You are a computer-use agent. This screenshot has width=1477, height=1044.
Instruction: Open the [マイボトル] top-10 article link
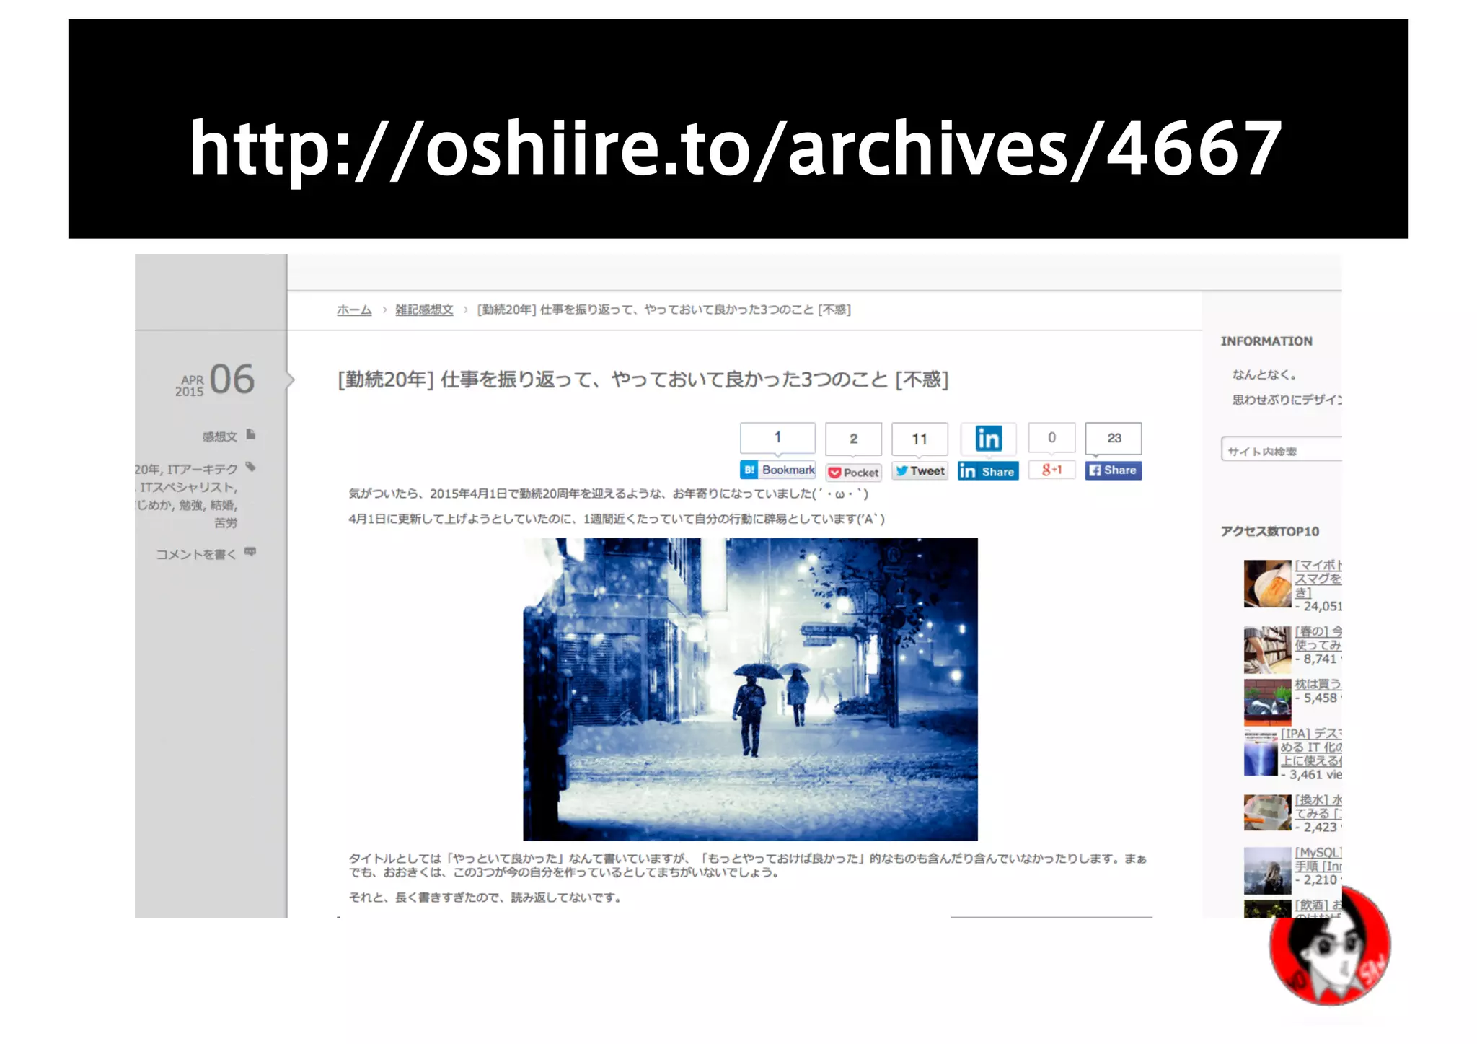click(1318, 579)
